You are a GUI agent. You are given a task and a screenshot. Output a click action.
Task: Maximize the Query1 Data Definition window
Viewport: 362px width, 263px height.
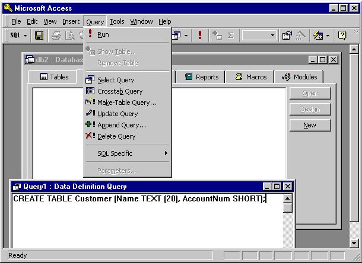point(277,186)
